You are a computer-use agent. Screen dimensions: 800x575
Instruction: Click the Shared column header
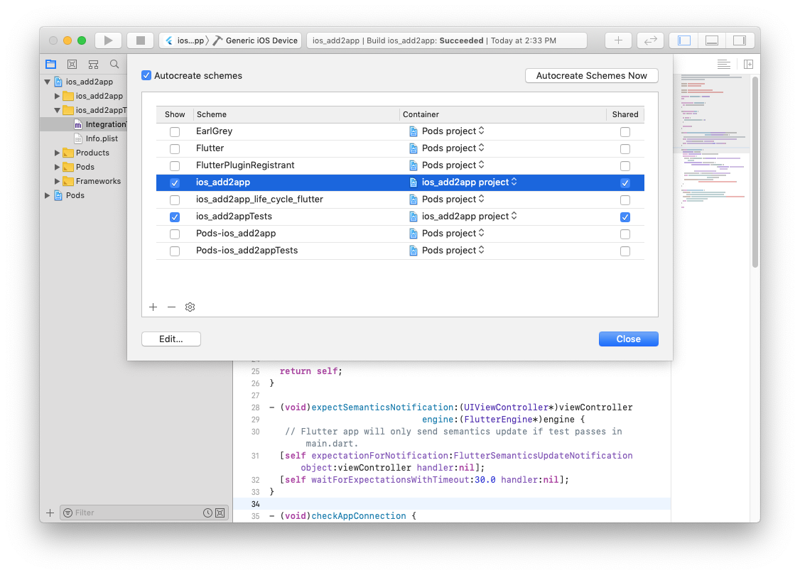point(625,114)
